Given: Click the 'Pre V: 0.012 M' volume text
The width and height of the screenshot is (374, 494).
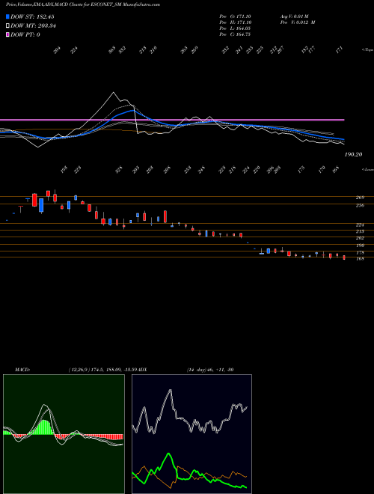Looking at the screenshot, I should [x=298, y=22].
